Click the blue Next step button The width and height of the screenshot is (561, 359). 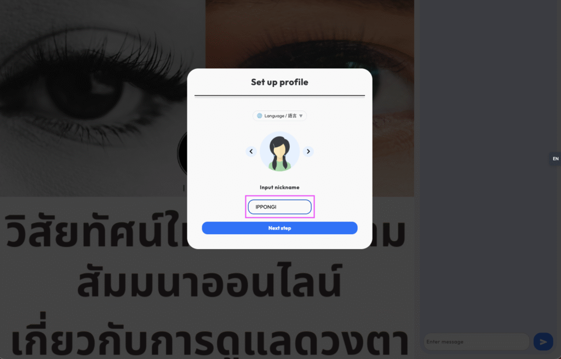[x=279, y=228]
